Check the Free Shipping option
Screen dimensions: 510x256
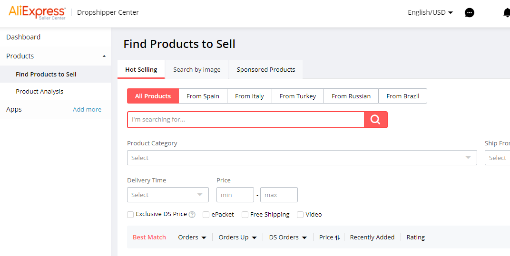point(245,214)
